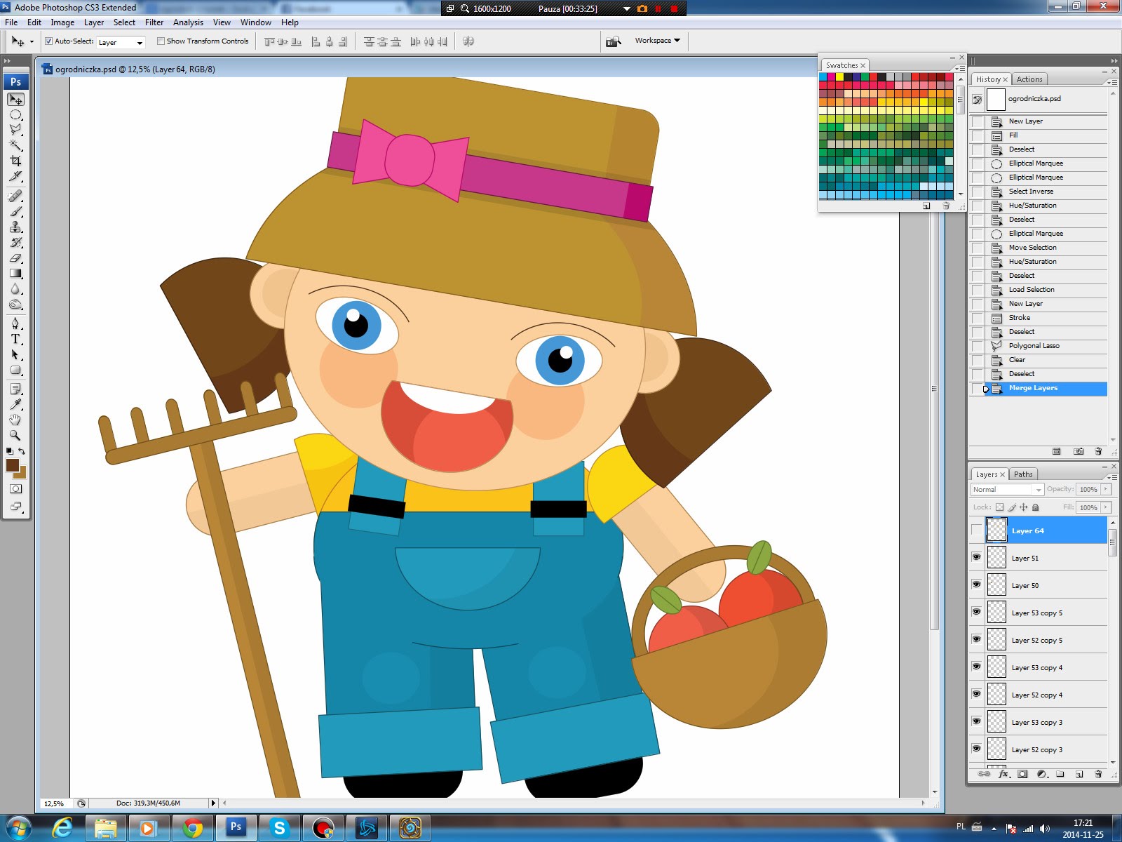1122x842 pixels.
Task: Switch to the Paths tab
Action: point(1022,474)
